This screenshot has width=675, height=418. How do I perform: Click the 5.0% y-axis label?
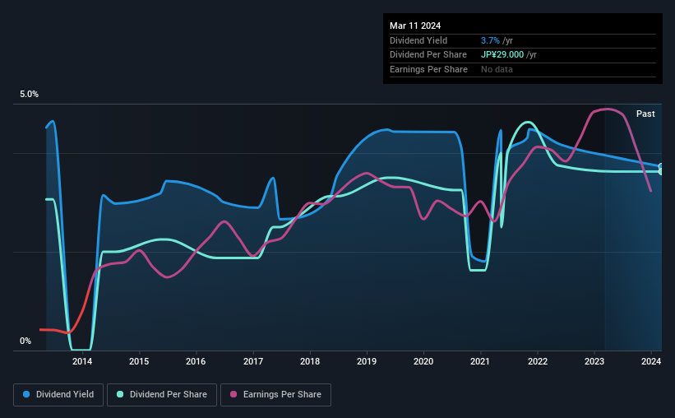coord(30,95)
